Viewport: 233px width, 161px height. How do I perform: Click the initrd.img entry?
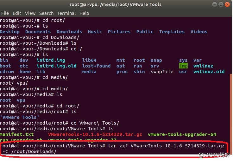(51, 60)
